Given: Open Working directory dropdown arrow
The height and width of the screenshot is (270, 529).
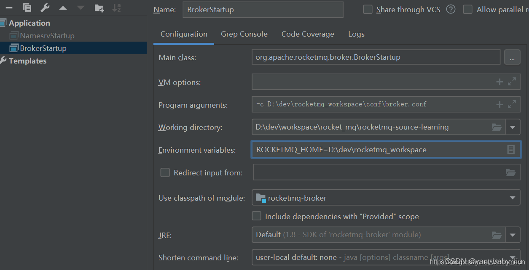Looking at the screenshot, I should coord(513,127).
